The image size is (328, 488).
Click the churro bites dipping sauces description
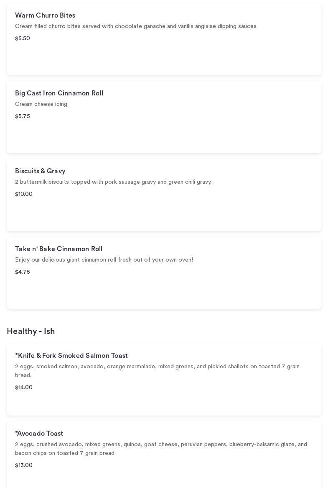point(136,26)
